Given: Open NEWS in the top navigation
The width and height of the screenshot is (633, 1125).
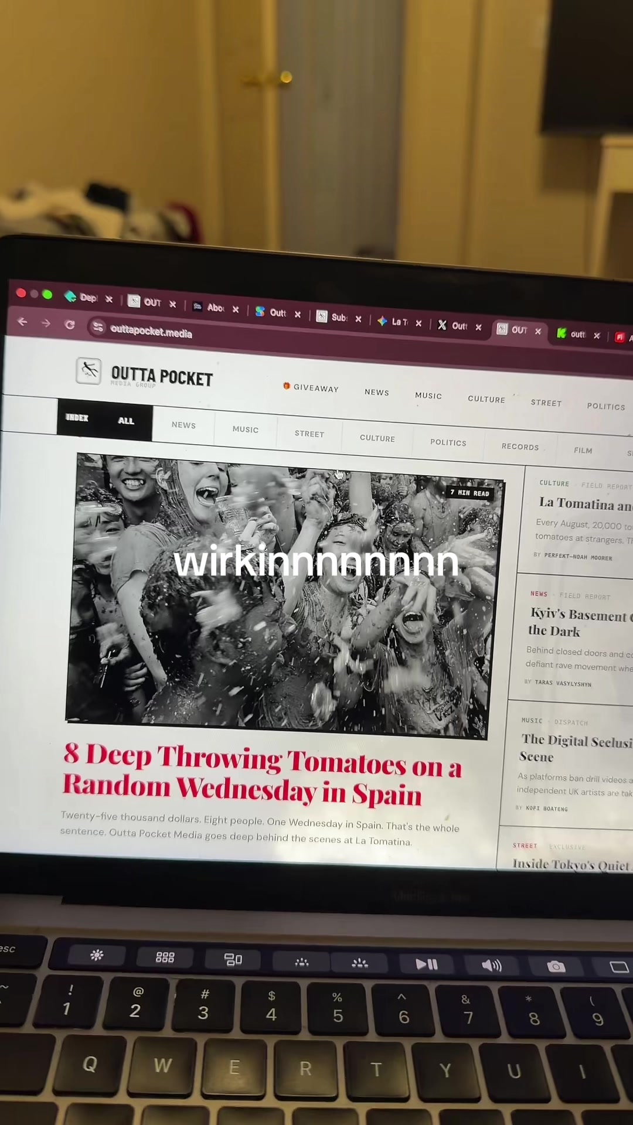Looking at the screenshot, I should click(377, 392).
